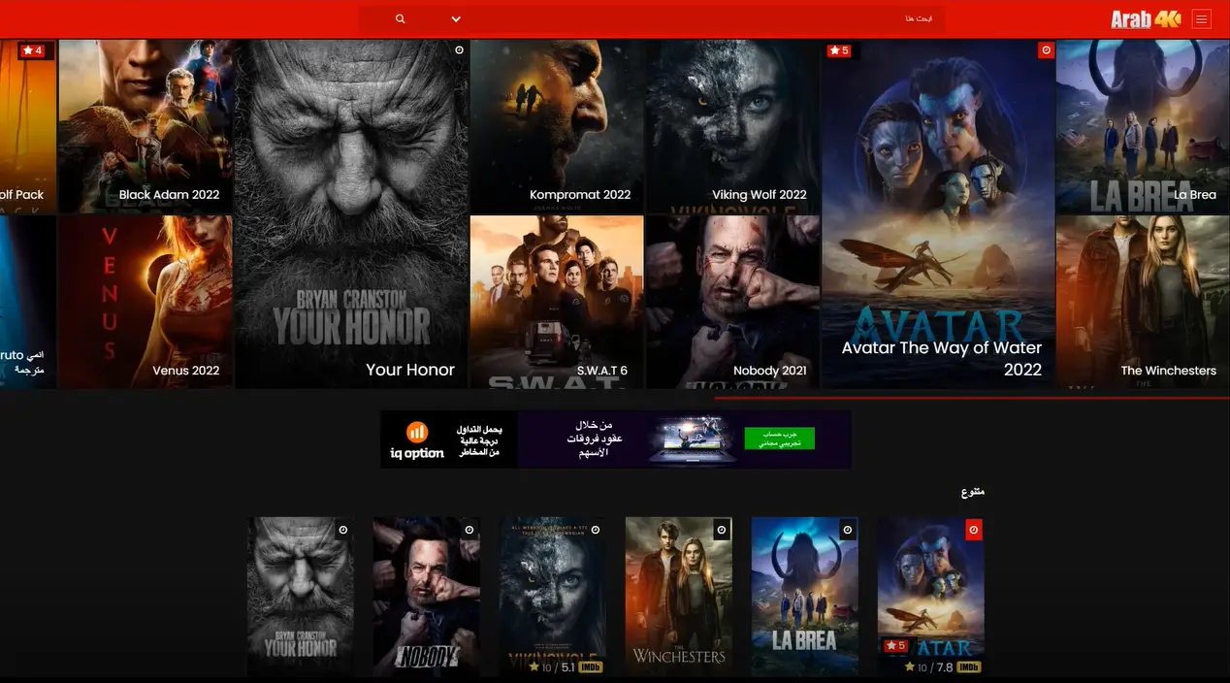Open the hamburger menu in the header
The height and width of the screenshot is (683, 1230).
[1201, 19]
